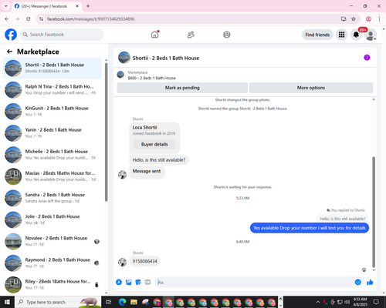This screenshot has height=308, width=386.
Task: Send a thumbs-up like
Action: [370, 283]
